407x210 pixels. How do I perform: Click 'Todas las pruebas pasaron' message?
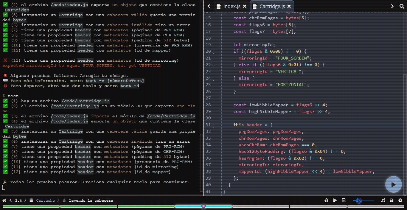tap(100, 182)
